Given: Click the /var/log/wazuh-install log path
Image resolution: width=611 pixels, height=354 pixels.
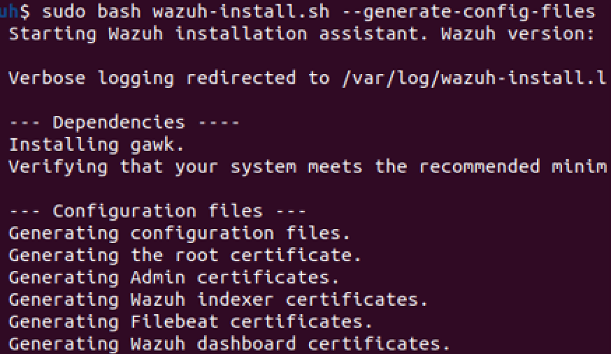Looking at the screenshot, I should point(474,78).
